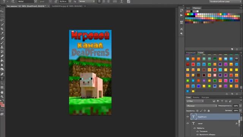Open the anti-aliasing method dropdown

pyautogui.click(x=87, y=2)
